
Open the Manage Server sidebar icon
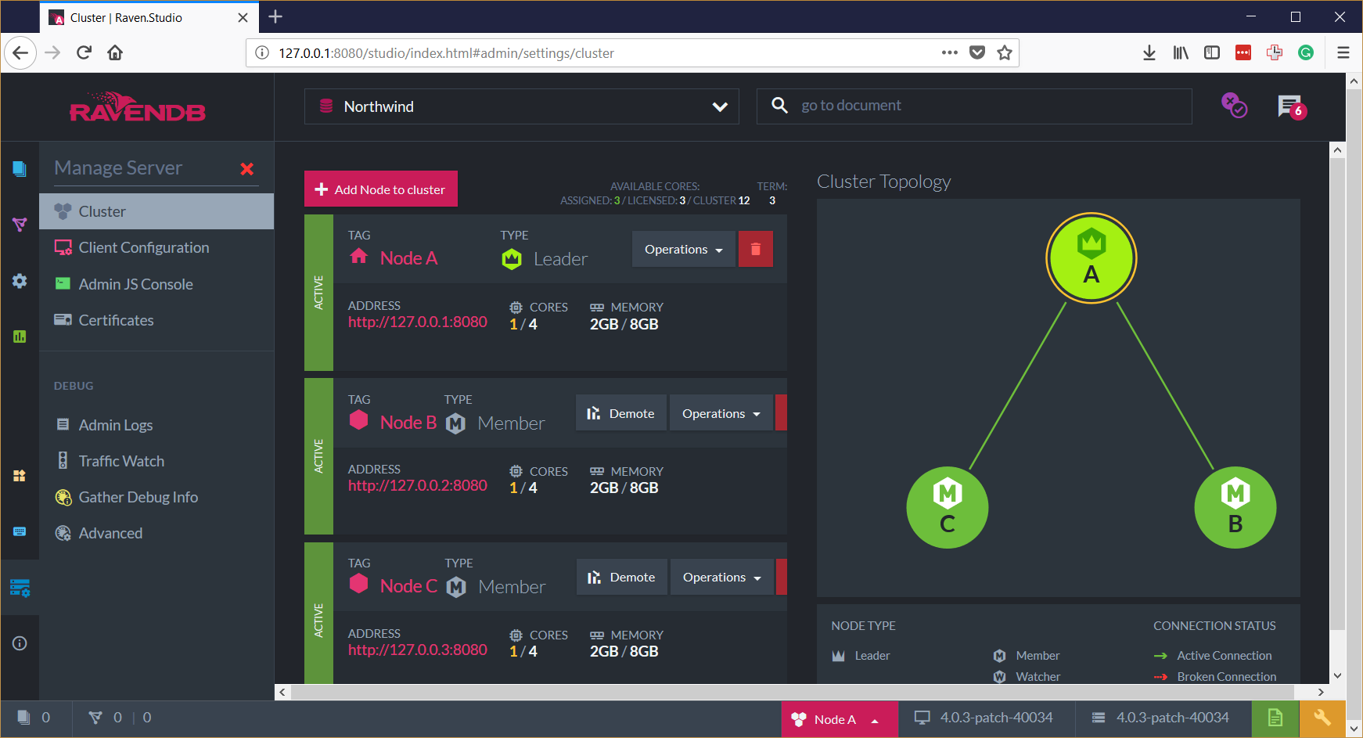20,588
